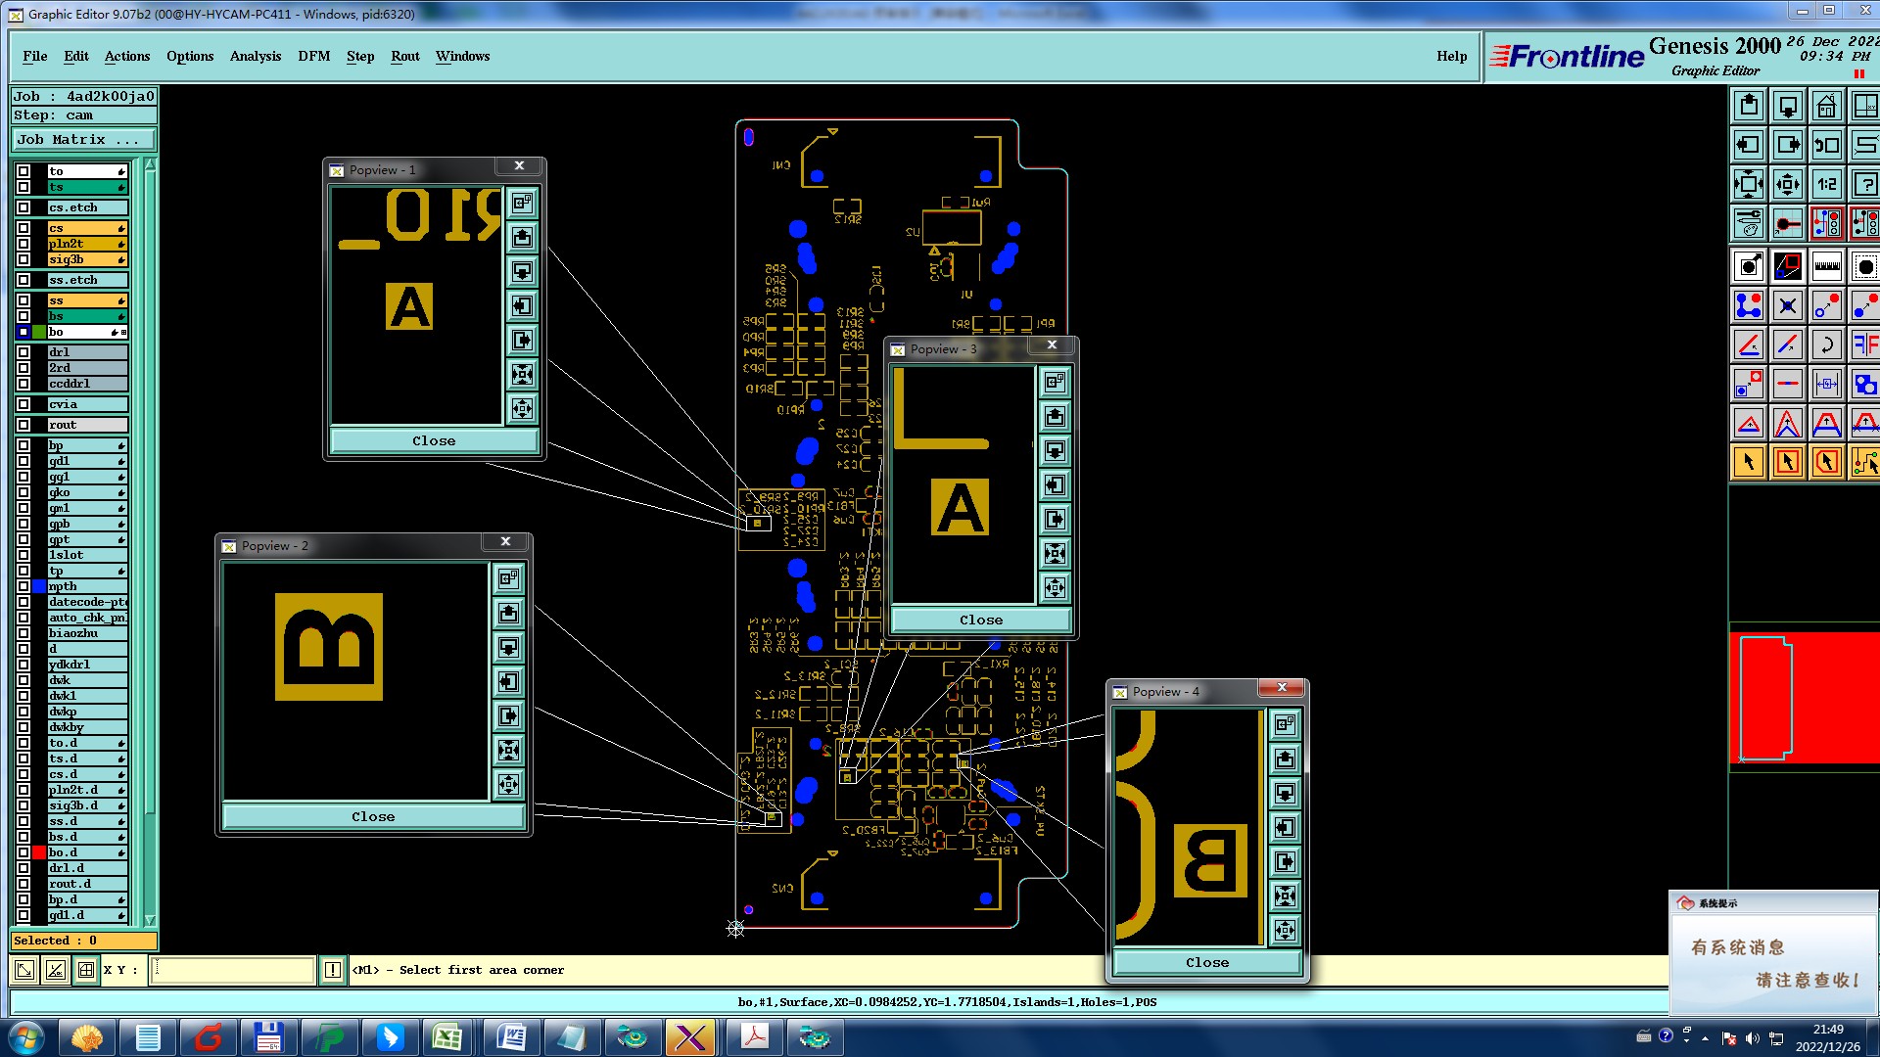Click the question mark help icon
Image resolution: width=1880 pixels, height=1057 pixels.
click(1865, 184)
